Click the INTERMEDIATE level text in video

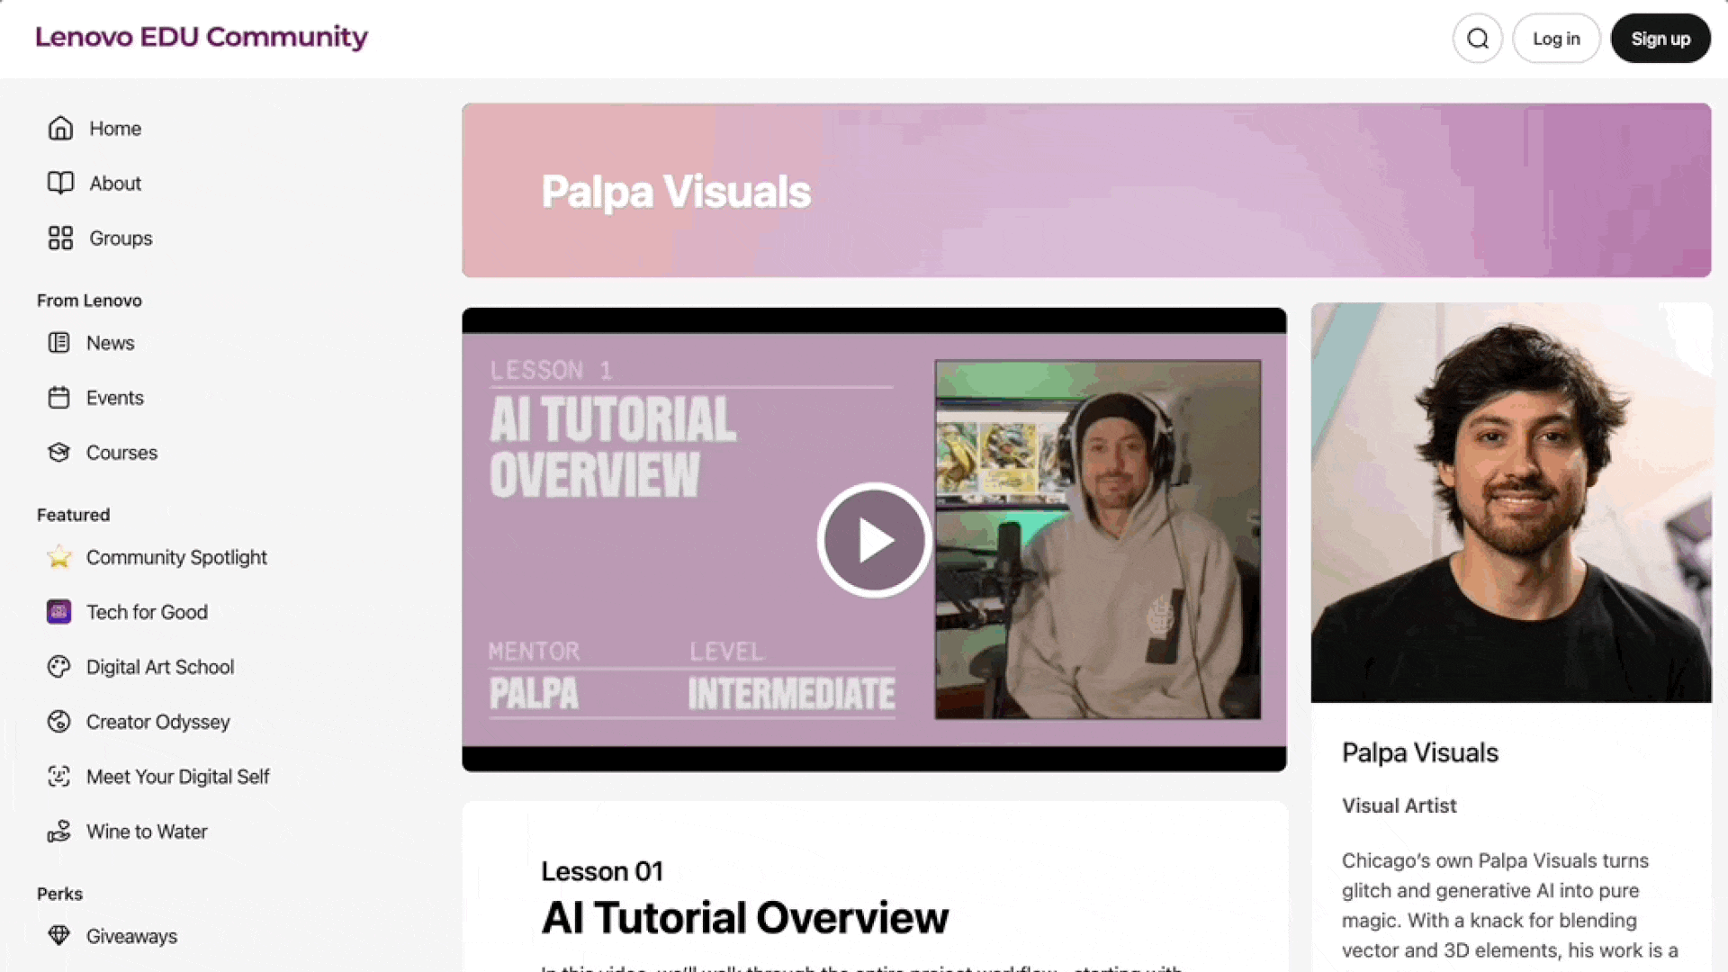[x=792, y=694]
